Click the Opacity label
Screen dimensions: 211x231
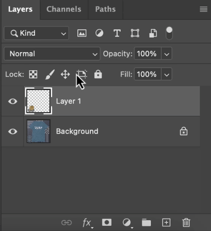[x=118, y=53]
